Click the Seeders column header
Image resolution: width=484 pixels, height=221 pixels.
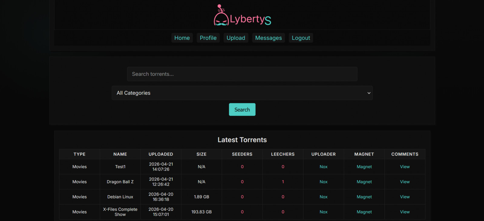[x=242, y=154]
